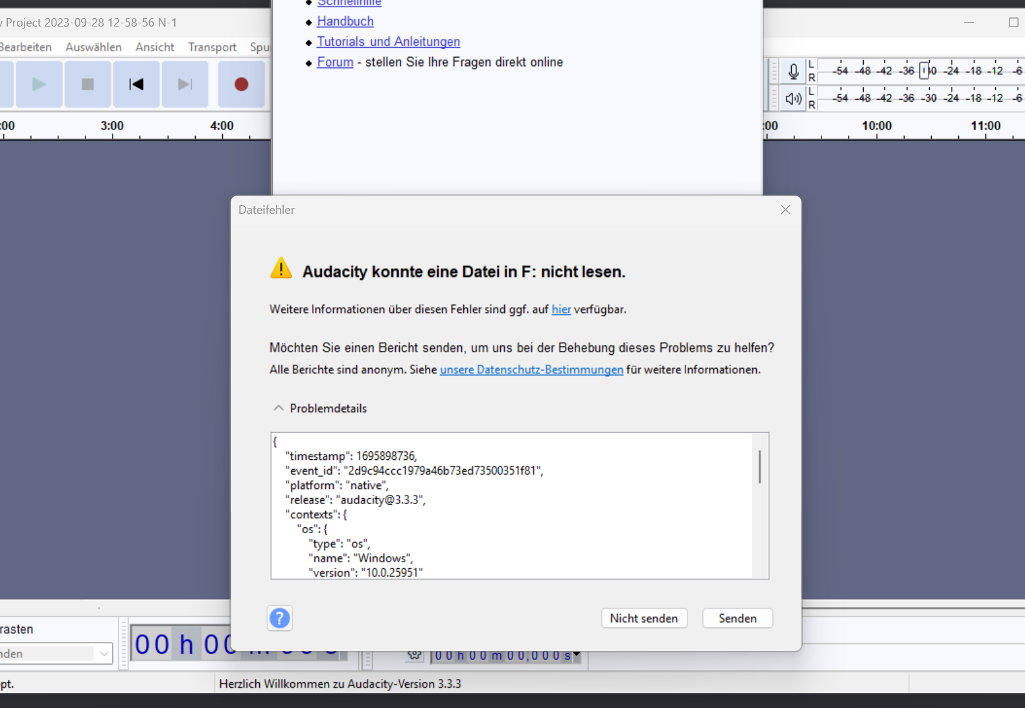Click the "version": "10.0.25951" line
The image size is (1025, 708).
pos(365,573)
